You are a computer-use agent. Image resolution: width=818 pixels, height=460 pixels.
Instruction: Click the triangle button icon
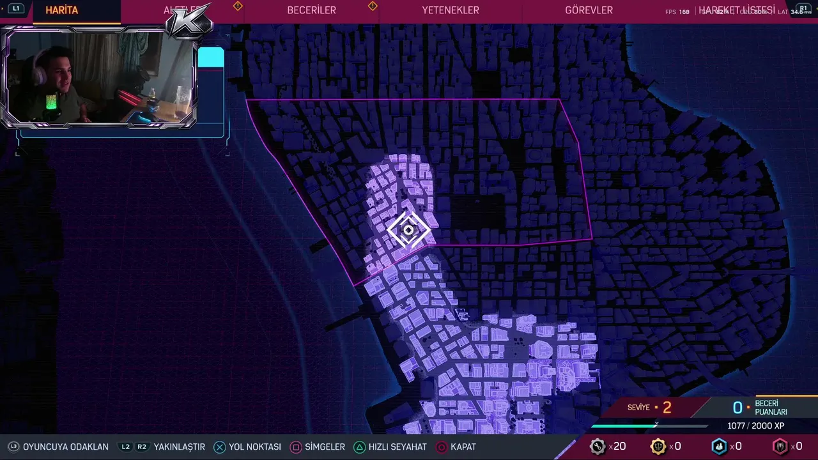coord(360,447)
